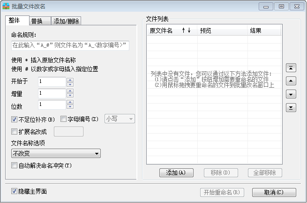Uncheck the 不足位补齐 checkbox
The image size is (307, 203).
coord(14,119)
